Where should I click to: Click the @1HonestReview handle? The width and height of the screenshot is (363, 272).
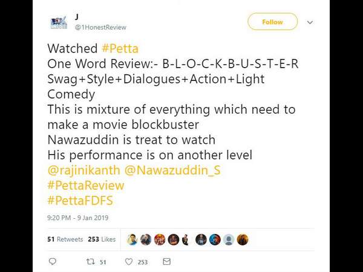pos(100,27)
